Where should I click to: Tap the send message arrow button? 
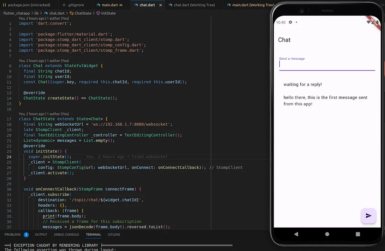368,216
